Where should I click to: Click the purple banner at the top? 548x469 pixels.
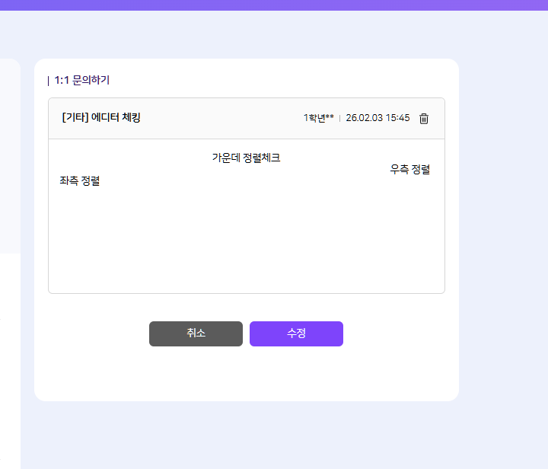(274, 5)
